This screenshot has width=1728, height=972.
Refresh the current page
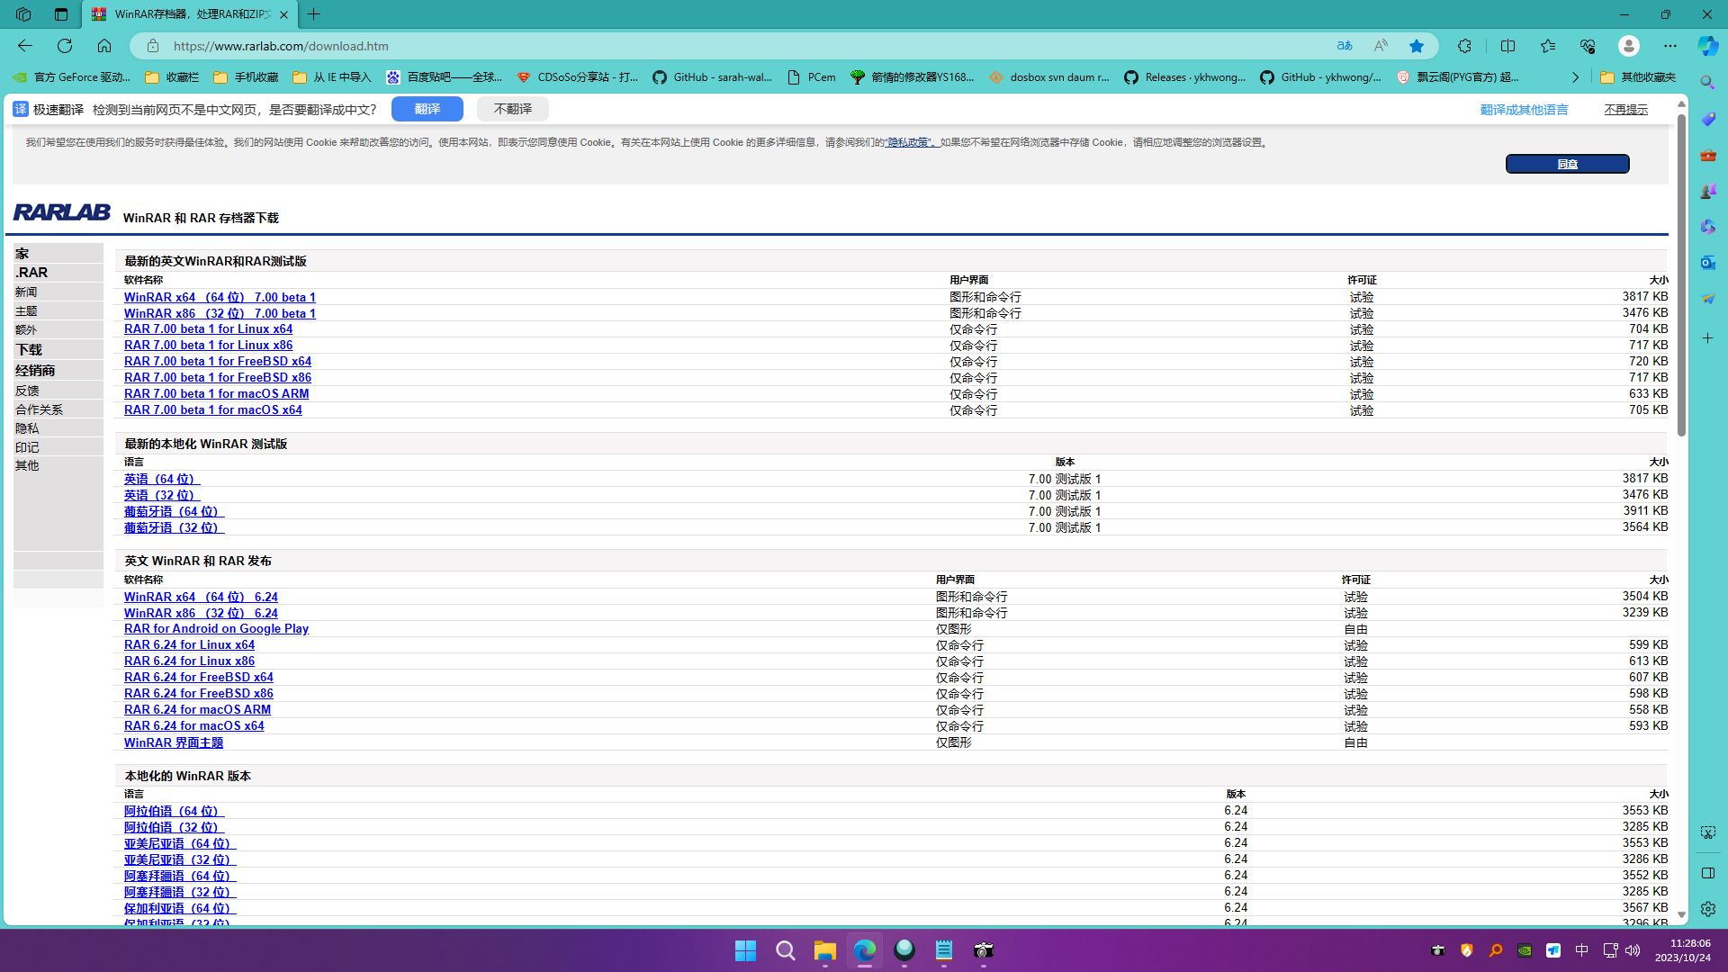[65, 46]
